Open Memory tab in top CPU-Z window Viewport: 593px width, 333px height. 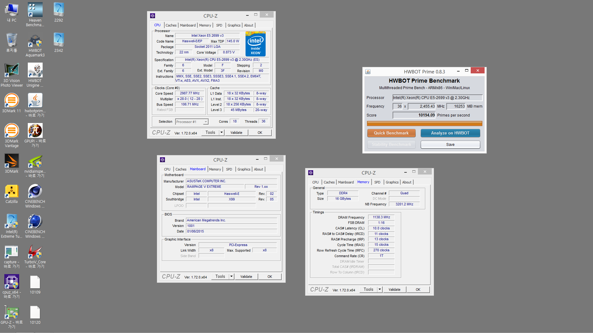pos(205,25)
